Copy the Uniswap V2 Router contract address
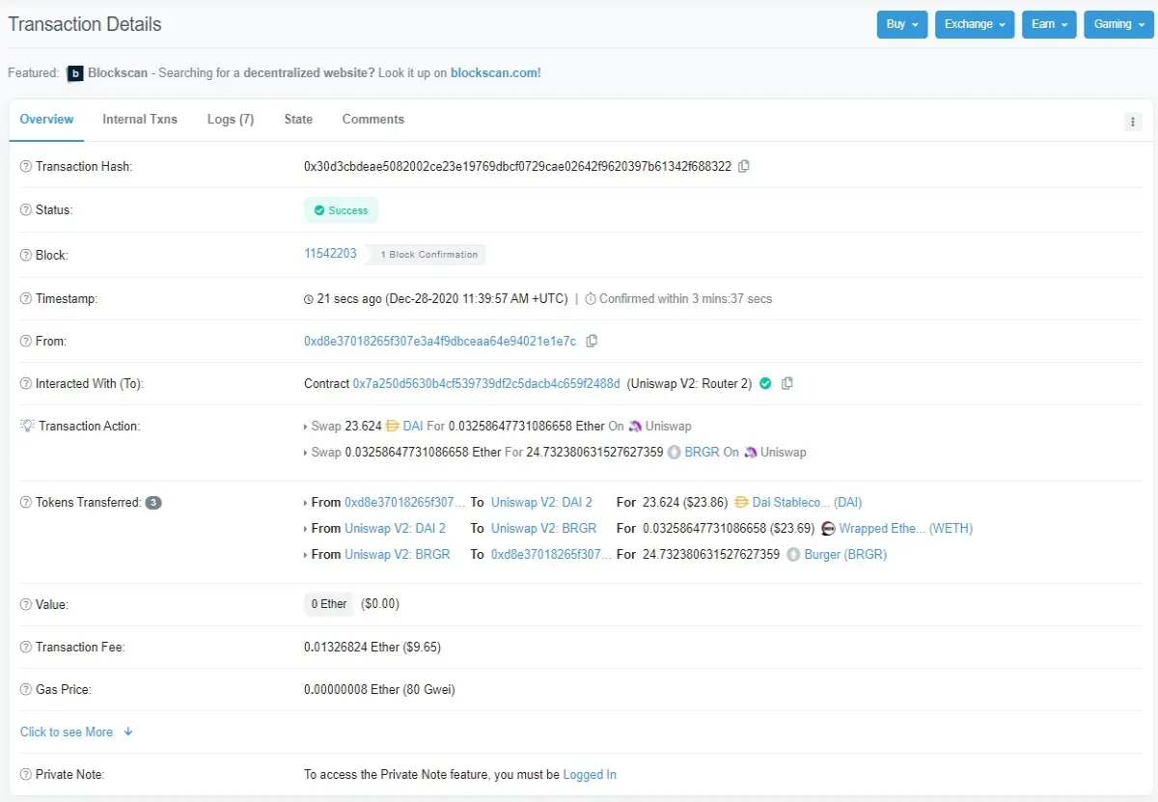Viewport: 1158px width, 802px height. pos(786,383)
